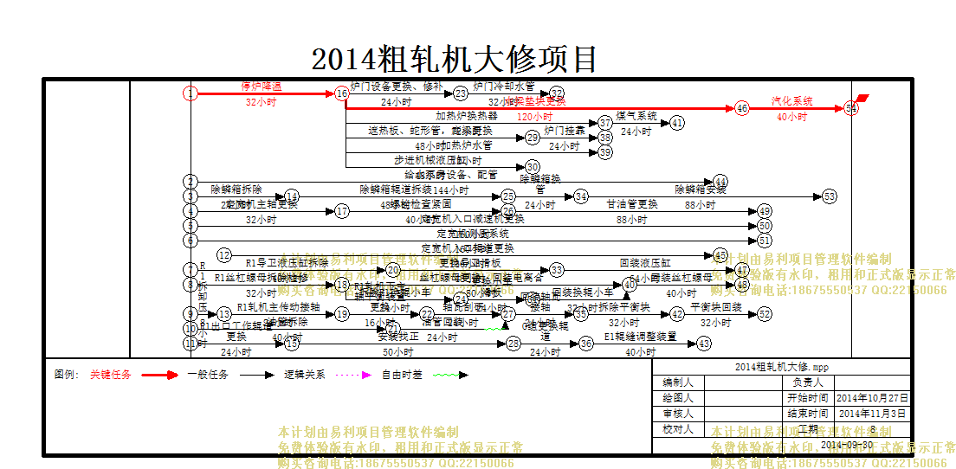956x469 pixels.
Task: Select node 2 in left column
Action: pyautogui.click(x=191, y=182)
